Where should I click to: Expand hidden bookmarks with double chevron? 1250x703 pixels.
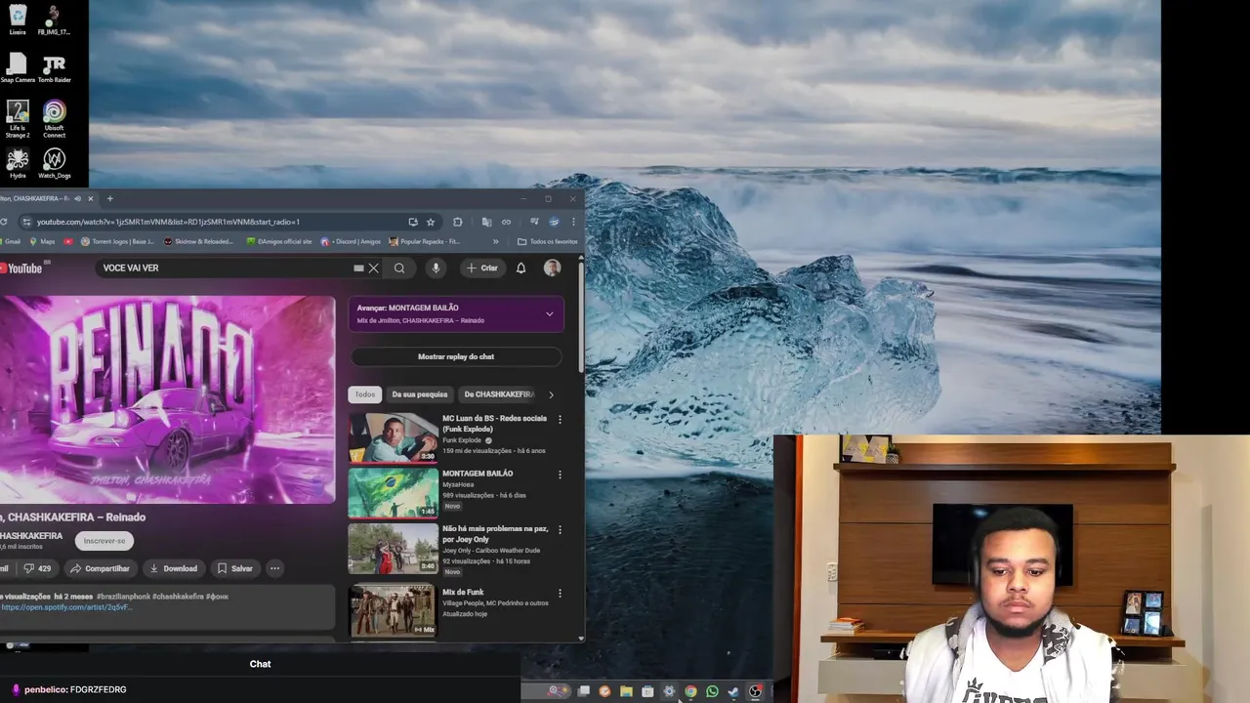[495, 241]
